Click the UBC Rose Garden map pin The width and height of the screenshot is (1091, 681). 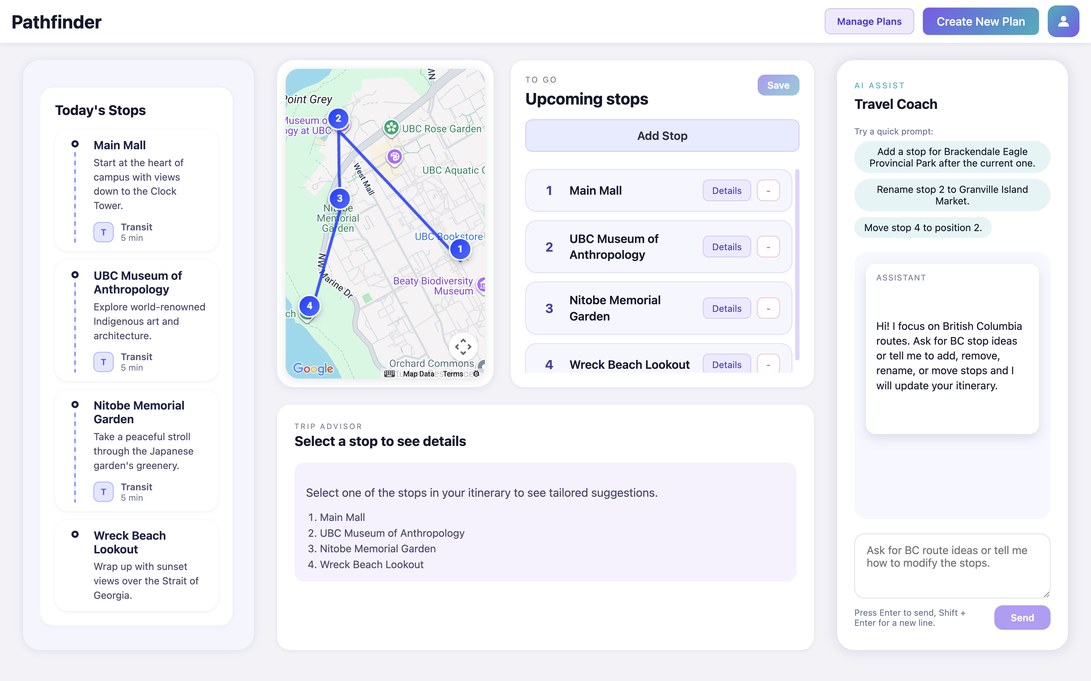391,128
